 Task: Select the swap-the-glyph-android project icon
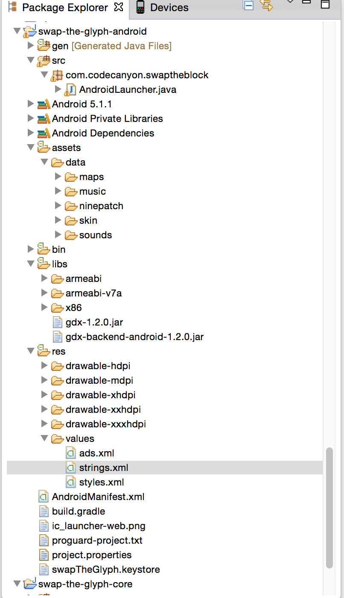point(29,31)
